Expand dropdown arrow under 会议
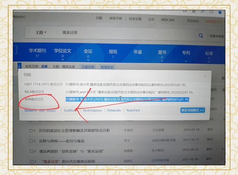The image size is (238, 175). point(88,60)
